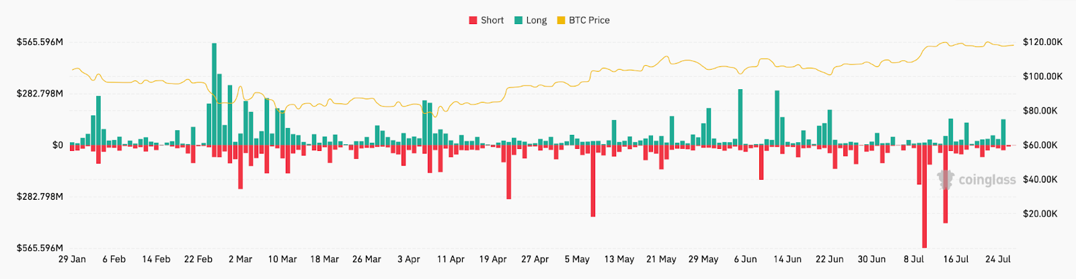Click the red Short legend swatch
This screenshot has width=1076, height=279.
473,20
